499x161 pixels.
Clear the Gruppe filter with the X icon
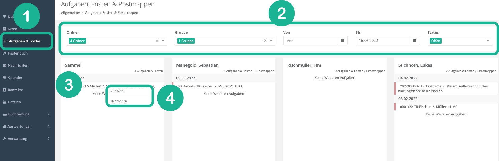point(265,41)
